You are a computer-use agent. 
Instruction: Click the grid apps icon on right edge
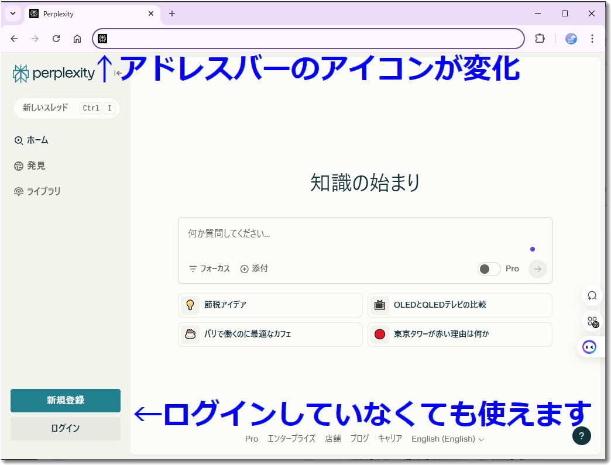pos(592,322)
